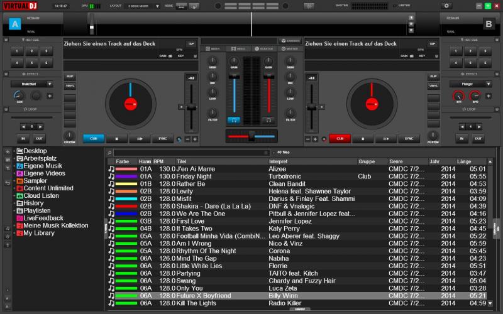This screenshot has width=503, height=314.
Task: Click the search magnifier icon in the browser
Action: (x=109, y=153)
